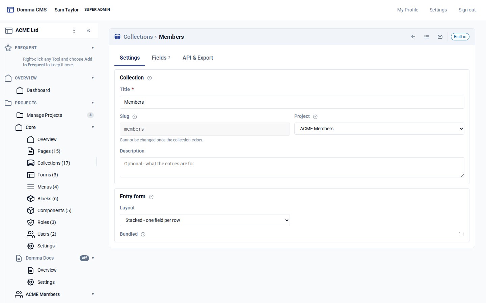Click the Collections breadcrumb database icon
The width and height of the screenshot is (486, 303).
117,37
